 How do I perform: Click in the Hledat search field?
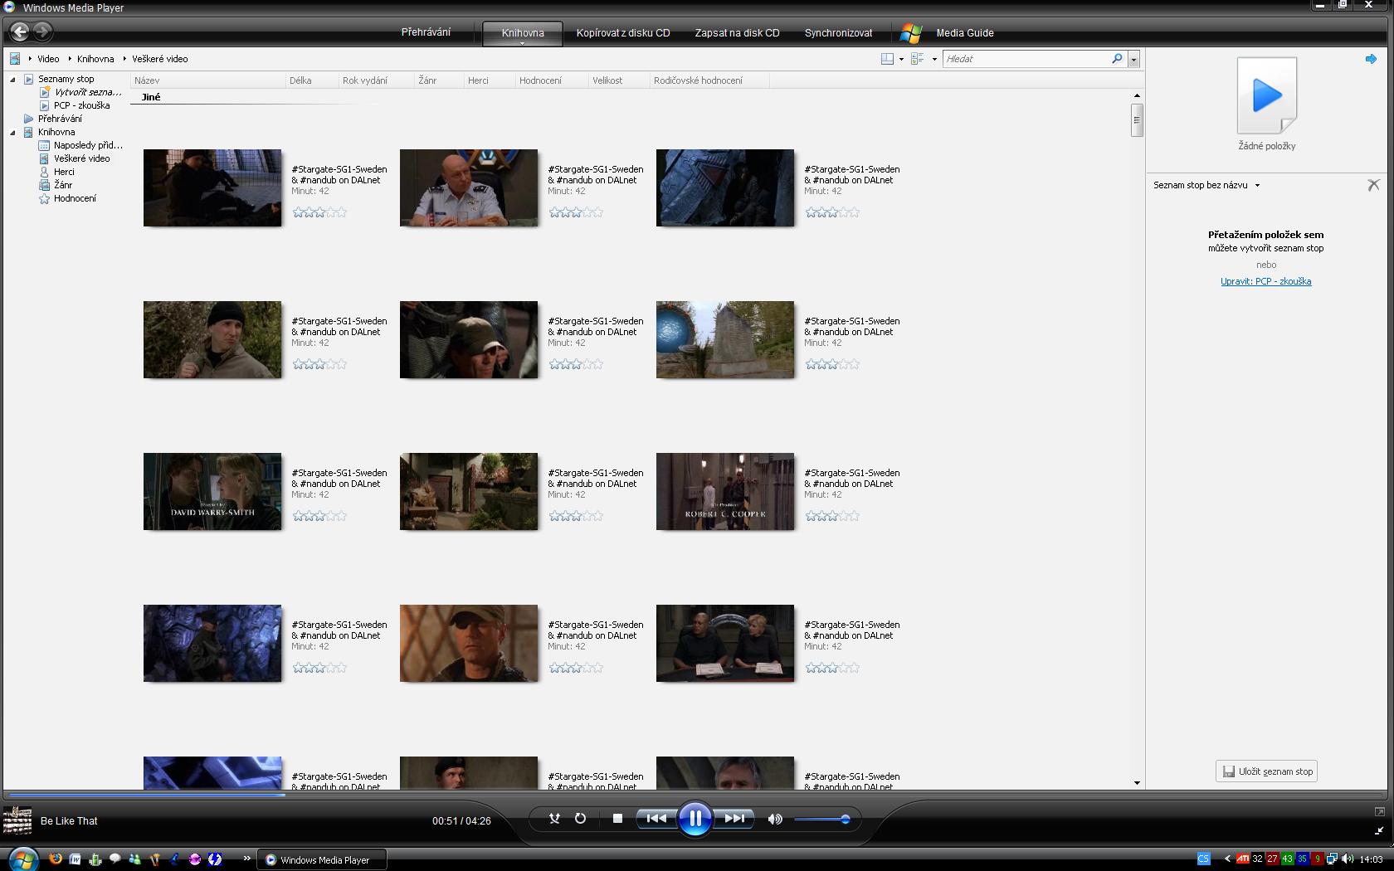pos(1026,59)
